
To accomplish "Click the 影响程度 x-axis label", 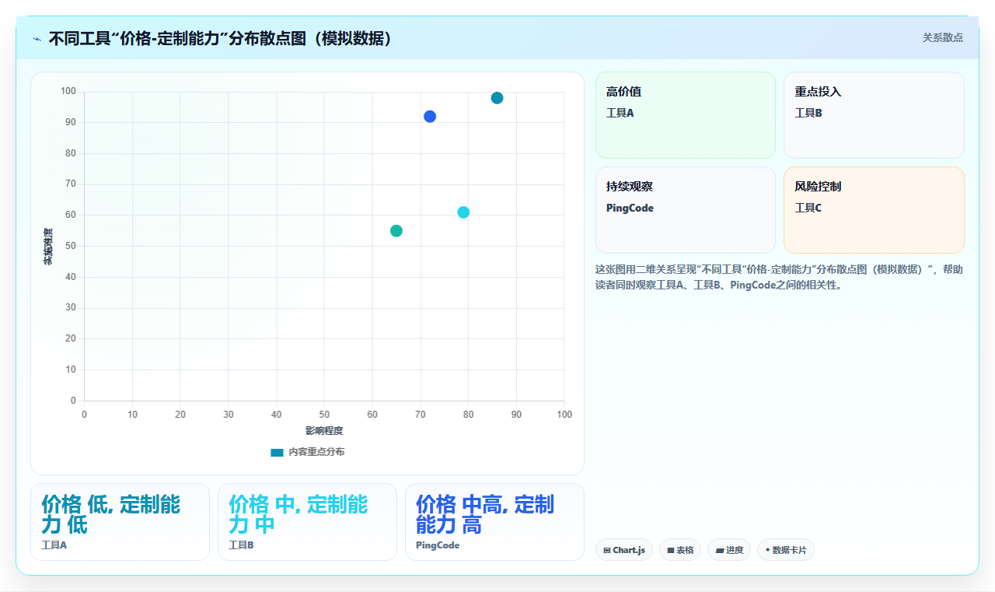I will 324,430.
